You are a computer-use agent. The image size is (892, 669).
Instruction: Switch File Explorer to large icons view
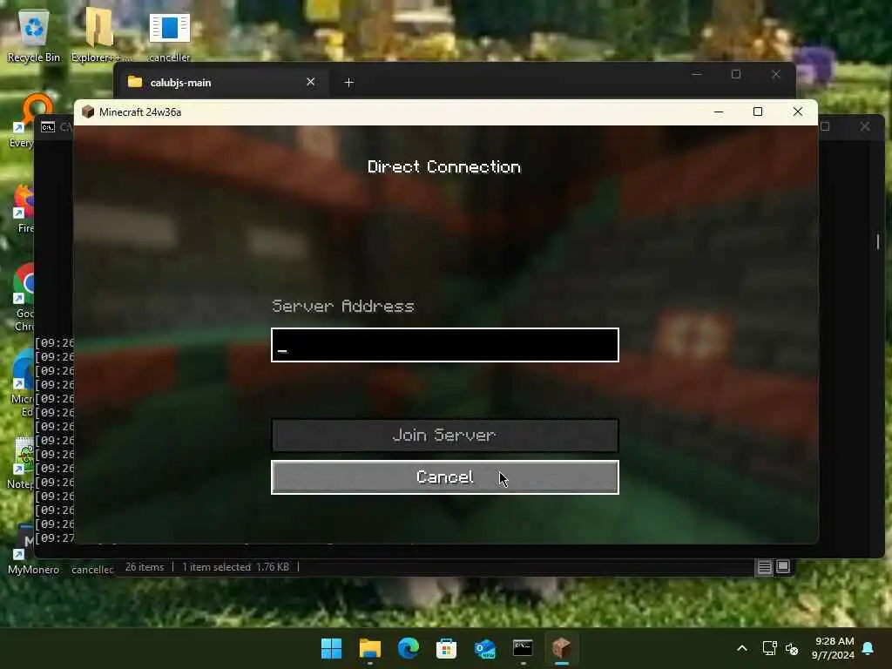click(x=783, y=566)
